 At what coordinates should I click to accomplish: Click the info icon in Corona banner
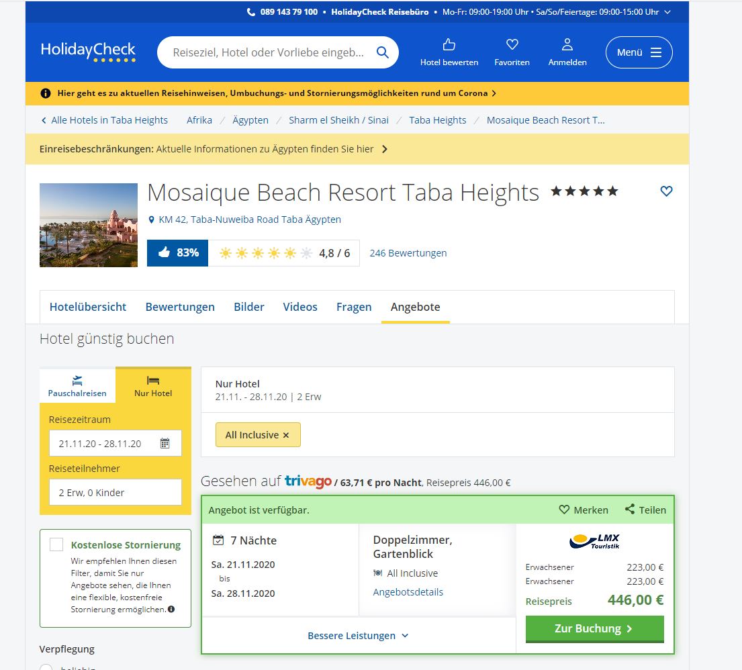tap(46, 93)
